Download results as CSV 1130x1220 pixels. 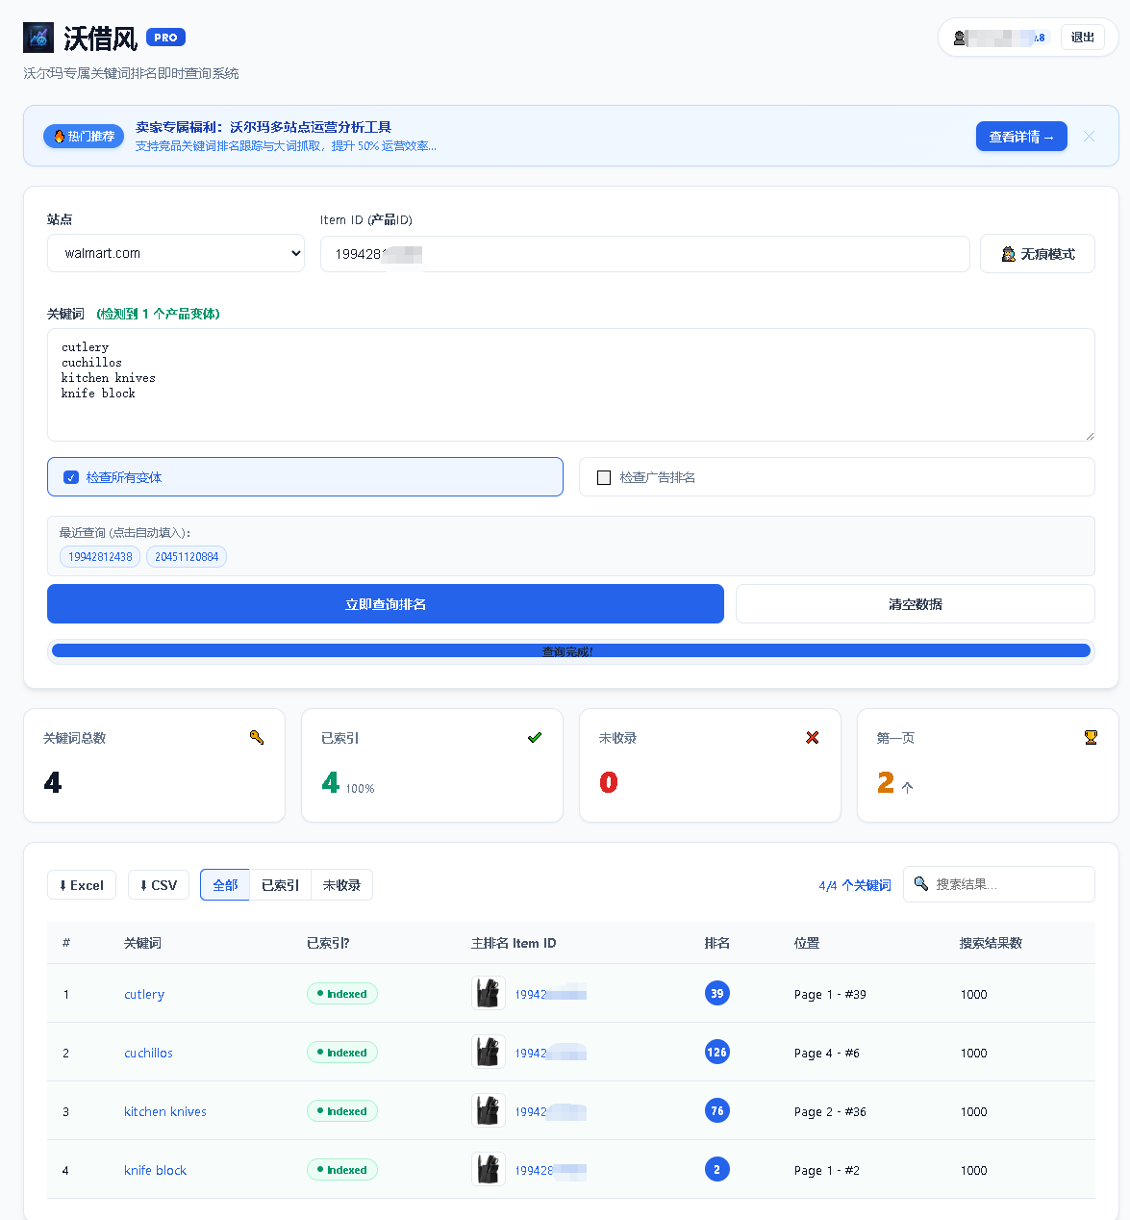click(159, 885)
